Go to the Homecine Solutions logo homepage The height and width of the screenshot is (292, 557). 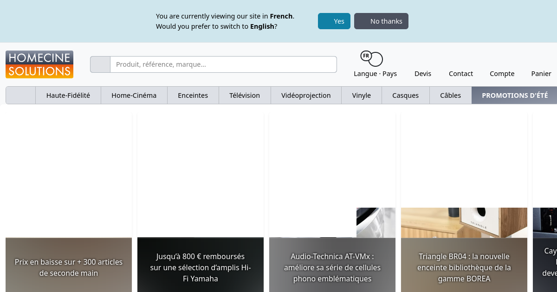tap(39, 64)
